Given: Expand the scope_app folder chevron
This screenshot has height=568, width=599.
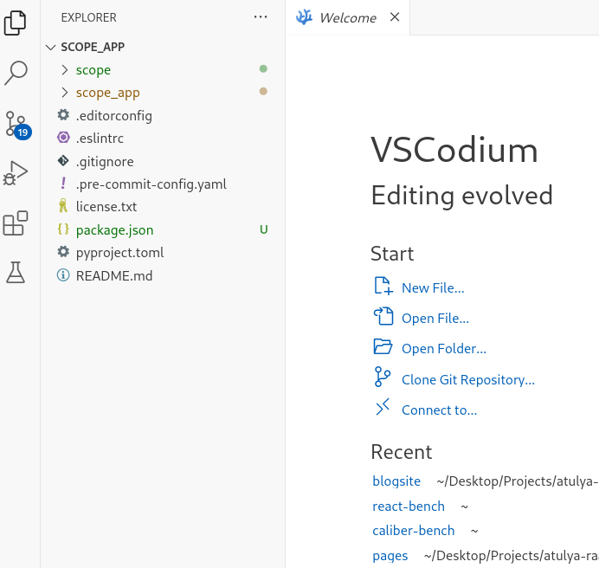Looking at the screenshot, I should pyautogui.click(x=65, y=92).
